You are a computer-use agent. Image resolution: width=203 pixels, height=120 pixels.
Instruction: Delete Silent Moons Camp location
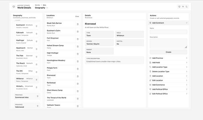[78, 91]
